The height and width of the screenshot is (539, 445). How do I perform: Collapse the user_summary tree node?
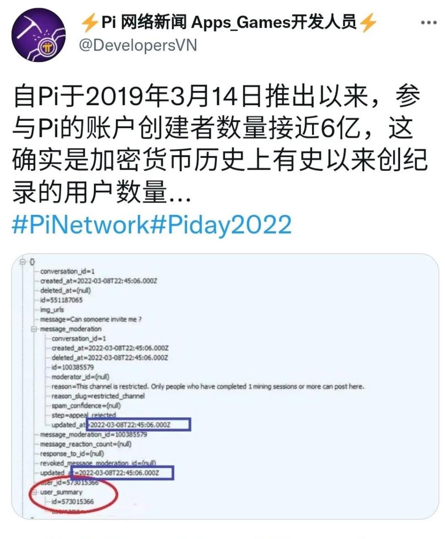[34, 492]
